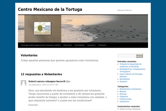The image size is (166, 111).
Task: Click the turtle logo in header banner
Action: tap(42, 28)
